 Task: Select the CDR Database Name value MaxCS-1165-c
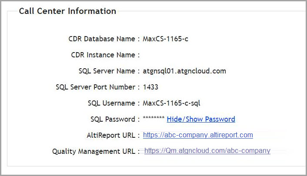click(x=165, y=39)
